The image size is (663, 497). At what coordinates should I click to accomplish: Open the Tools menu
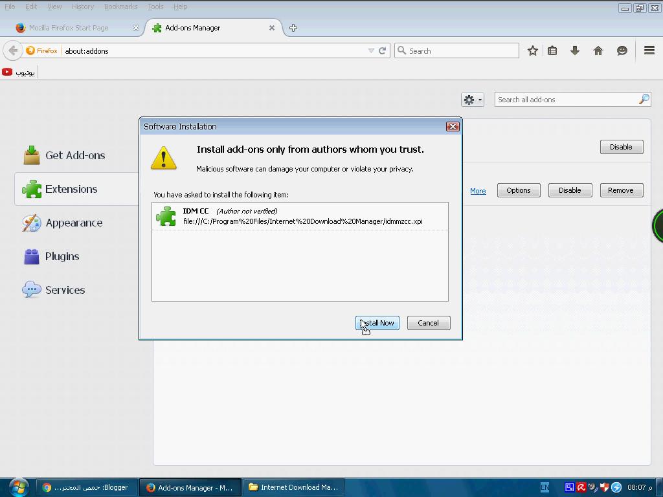pos(155,6)
